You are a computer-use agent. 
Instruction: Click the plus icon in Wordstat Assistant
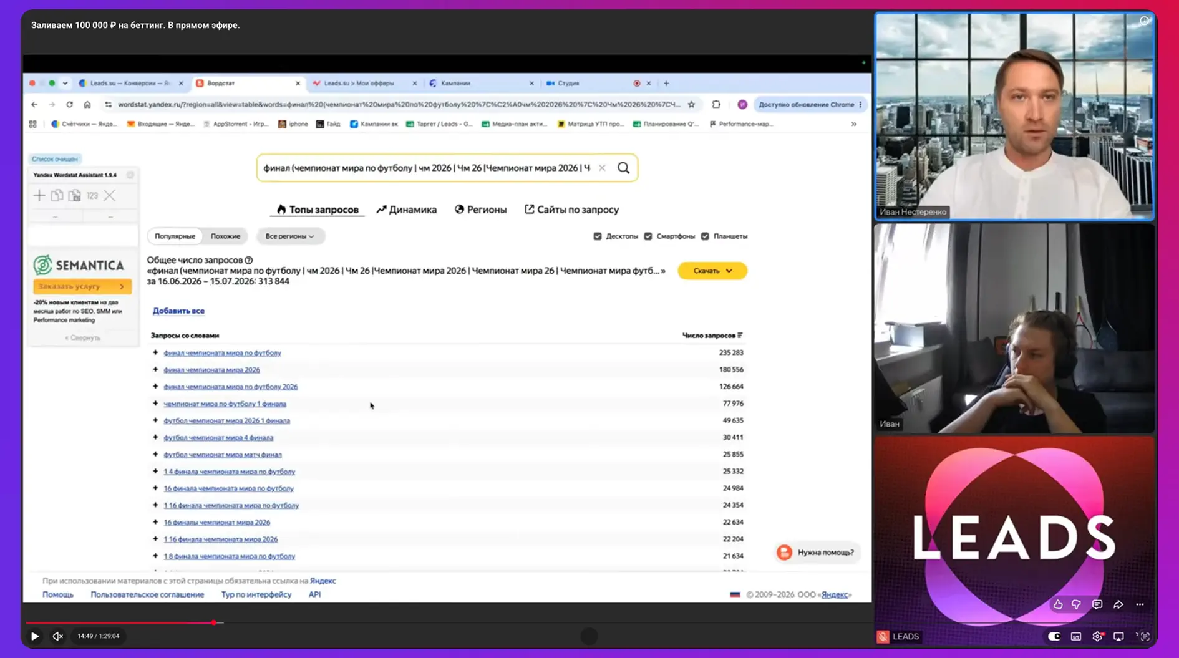coord(39,196)
